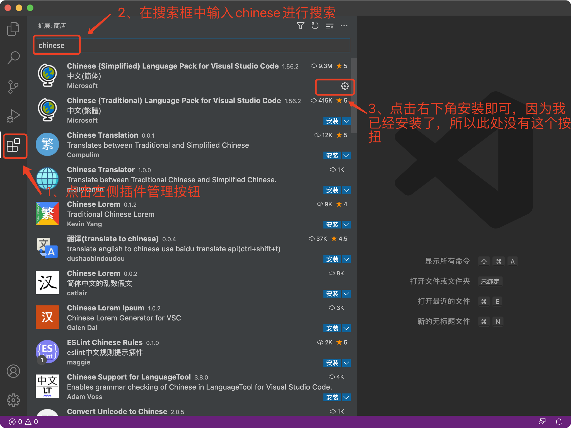571x428 pixels.
Task: Open filter icon in Extensions panel header
Action: [x=301, y=26]
